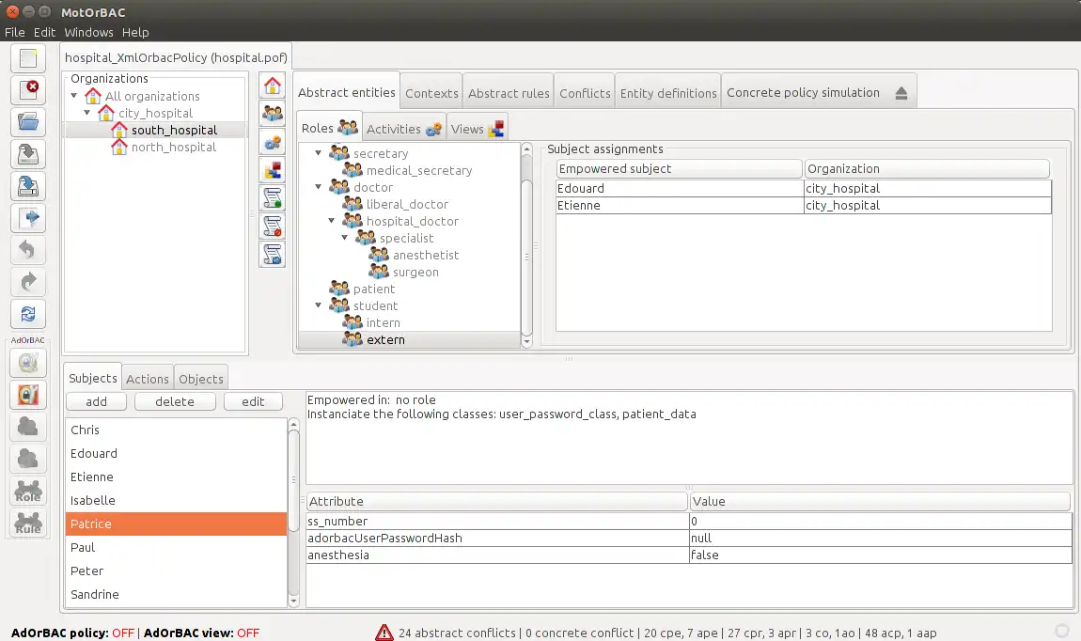The image size is (1081, 641).
Task: Click the new policy blank page icon
Action: (28, 58)
